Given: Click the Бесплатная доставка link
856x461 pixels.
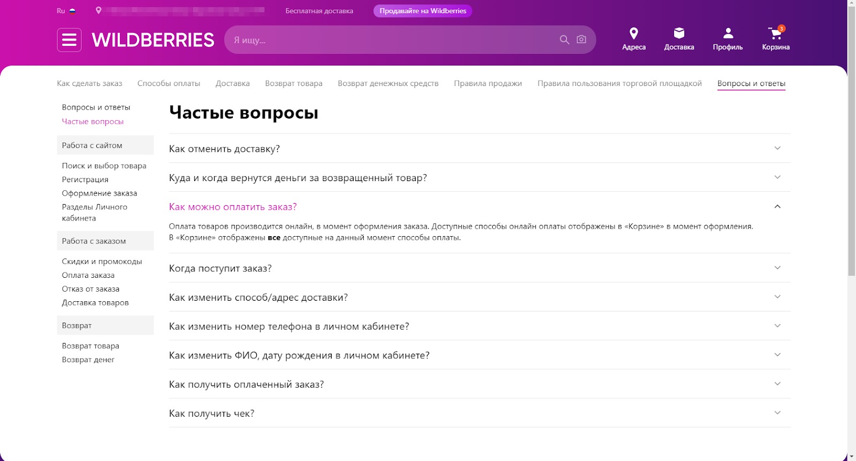Looking at the screenshot, I should (319, 11).
